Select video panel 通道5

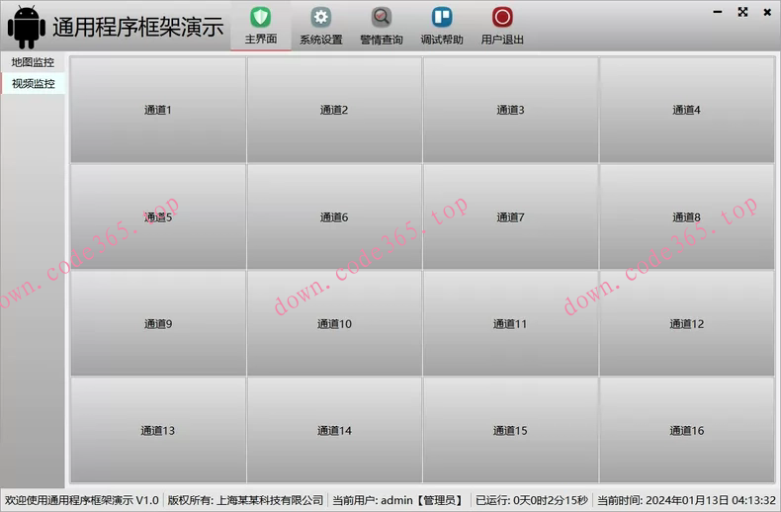[158, 216]
